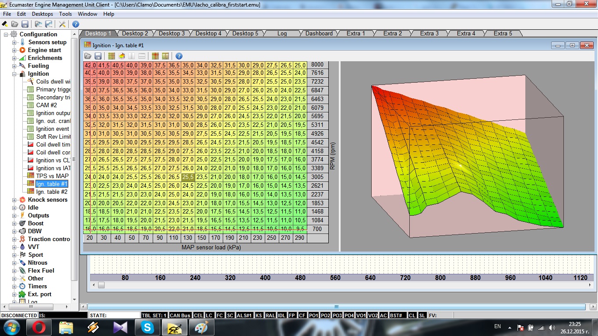Open the Desktops menu
Screen dimensions: 598x336
pos(42,14)
